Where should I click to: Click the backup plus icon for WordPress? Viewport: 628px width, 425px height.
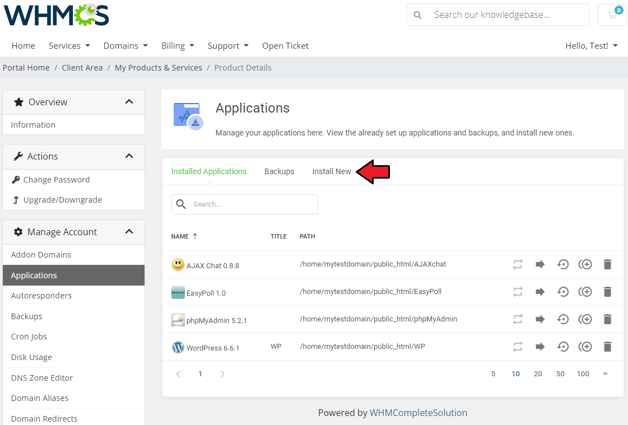585,347
